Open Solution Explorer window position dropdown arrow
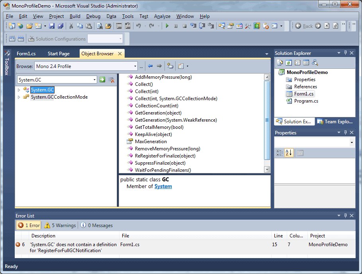 pos(339,53)
